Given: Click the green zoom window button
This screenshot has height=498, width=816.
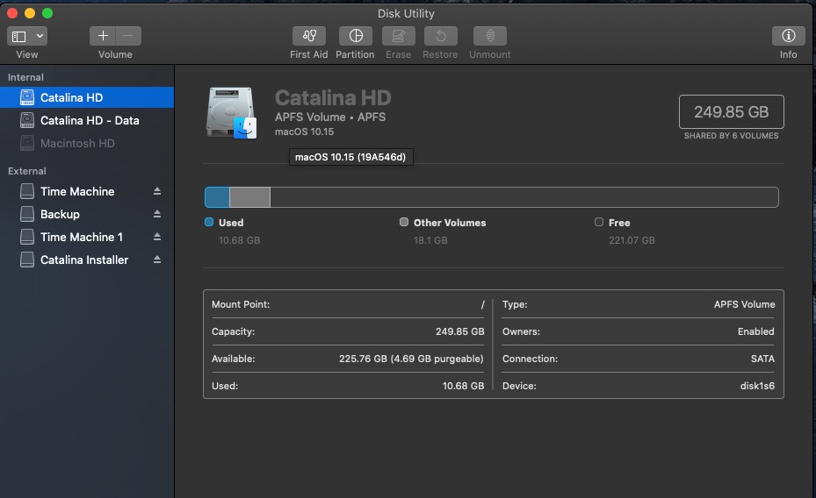Looking at the screenshot, I should pyautogui.click(x=47, y=13).
